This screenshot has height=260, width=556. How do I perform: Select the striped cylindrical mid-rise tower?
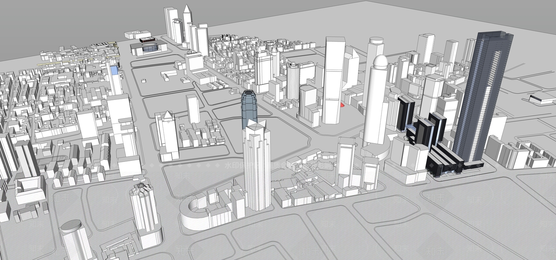tap(293, 80)
